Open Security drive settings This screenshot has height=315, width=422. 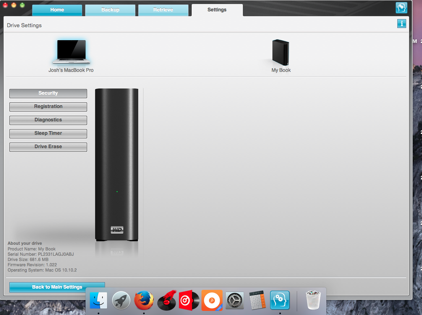pos(48,93)
